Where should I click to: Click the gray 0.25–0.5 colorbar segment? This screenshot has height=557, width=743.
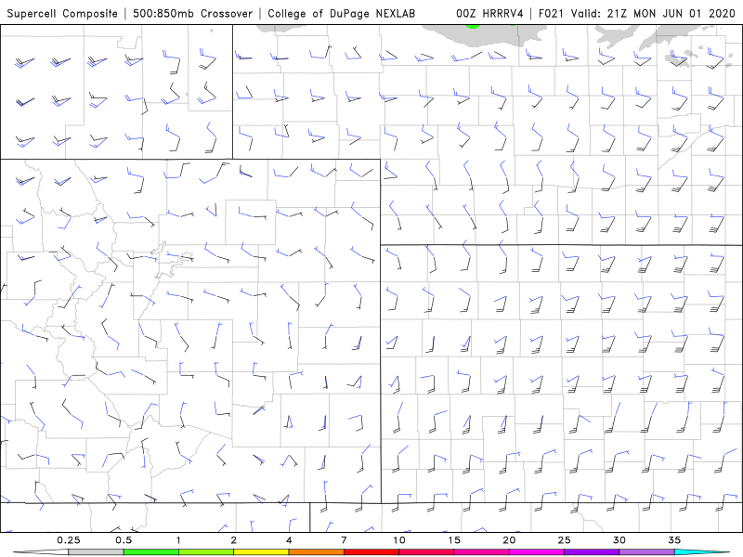pyautogui.click(x=96, y=552)
